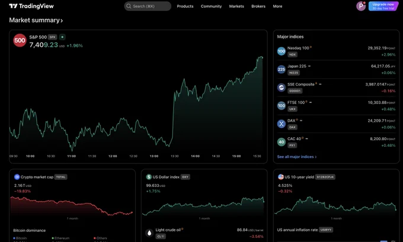Open the Market summary heading link
403x242 pixels.
click(36, 20)
